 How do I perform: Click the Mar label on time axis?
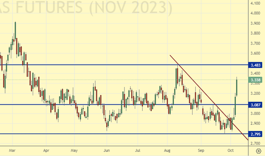pyautogui.click(x=12, y=150)
